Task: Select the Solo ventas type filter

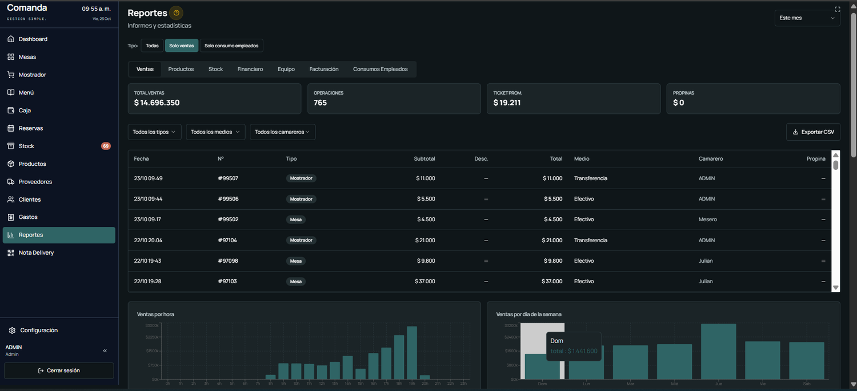Action: point(182,46)
